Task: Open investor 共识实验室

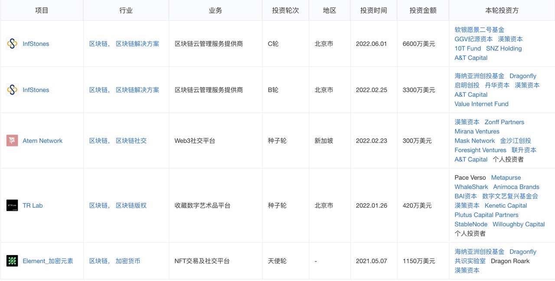Action: point(470,261)
